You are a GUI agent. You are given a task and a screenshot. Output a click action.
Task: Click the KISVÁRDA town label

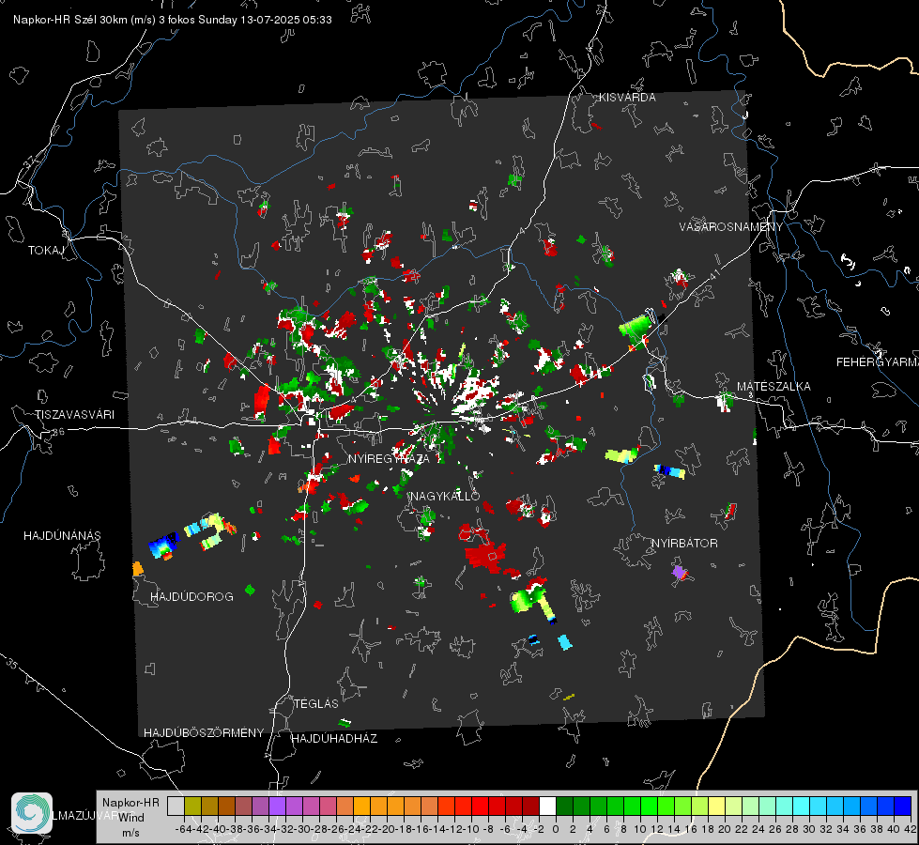click(627, 98)
